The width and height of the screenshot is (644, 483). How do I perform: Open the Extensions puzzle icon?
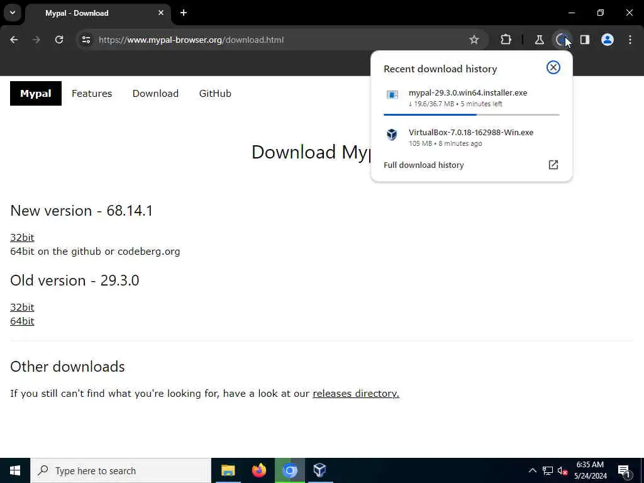[506, 40]
